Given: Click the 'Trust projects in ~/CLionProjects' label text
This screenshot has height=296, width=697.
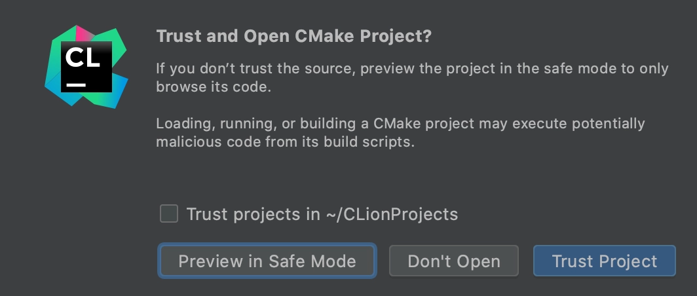Looking at the screenshot, I should 322,214.
